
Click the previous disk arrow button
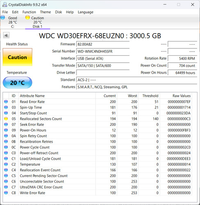coord(6,35)
